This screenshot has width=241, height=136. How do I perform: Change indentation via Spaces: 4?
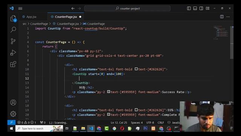point(137,122)
